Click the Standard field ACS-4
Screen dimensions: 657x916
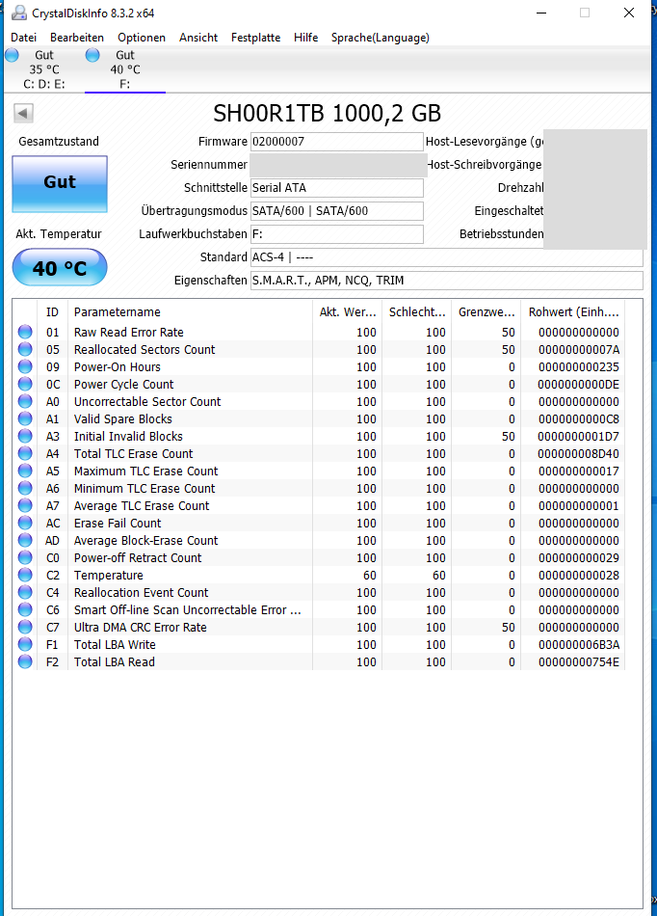point(446,257)
